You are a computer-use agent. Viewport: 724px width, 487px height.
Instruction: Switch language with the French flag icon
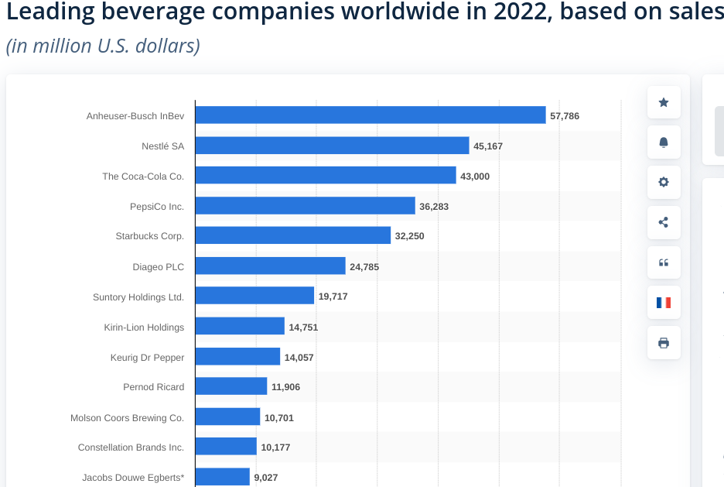[664, 303]
